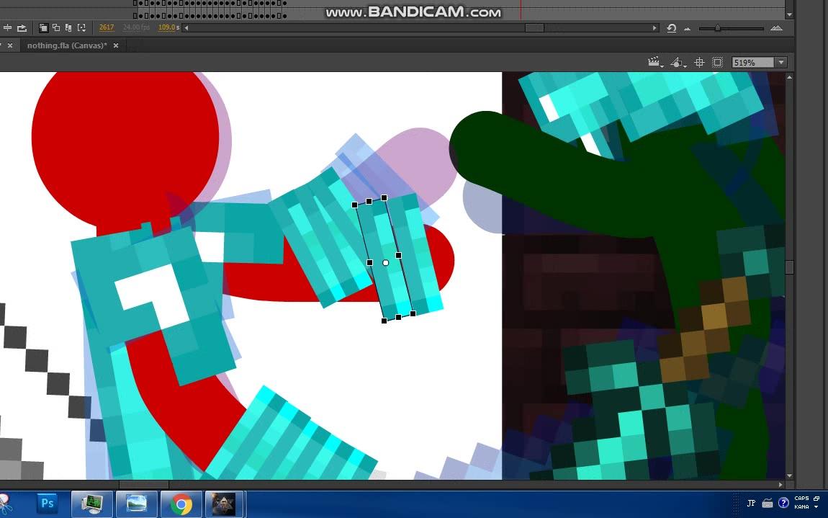This screenshot has height=518, width=828.
Task: Open the triangle-logo app on taskbar
Action: coord(224,504)
